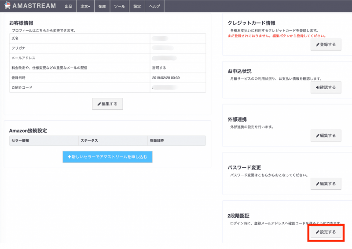Click the パスワード変更はこちらから description
The height and width of the screenshot is (249, 352).
point(269,175)
